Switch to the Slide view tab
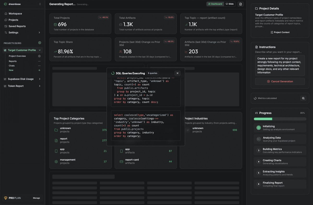This screenshot has height=205, width=313. [x=229, y=4]
